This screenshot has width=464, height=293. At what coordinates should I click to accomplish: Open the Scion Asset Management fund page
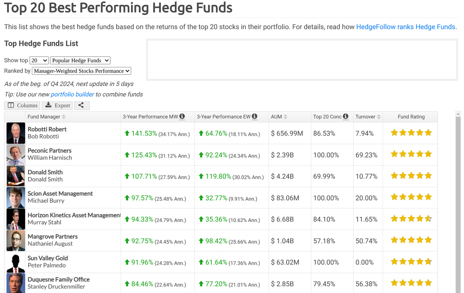pos(60,193)
